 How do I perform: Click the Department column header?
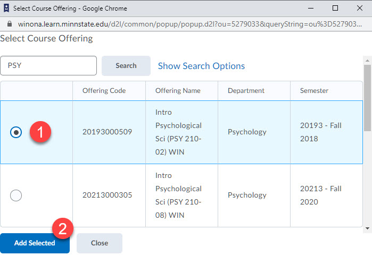[x=246, y=90]
